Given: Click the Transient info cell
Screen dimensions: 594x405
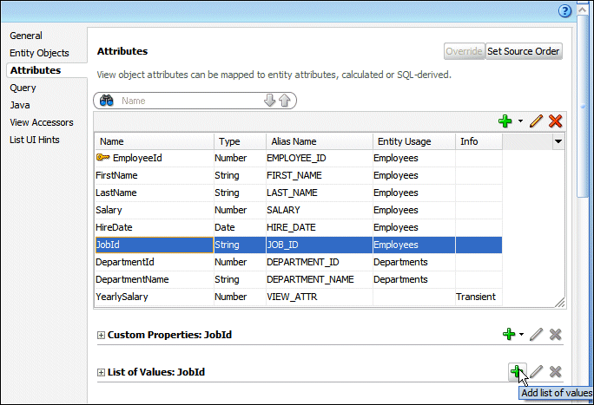Looking at the screenshot, I should coord(478,297).
